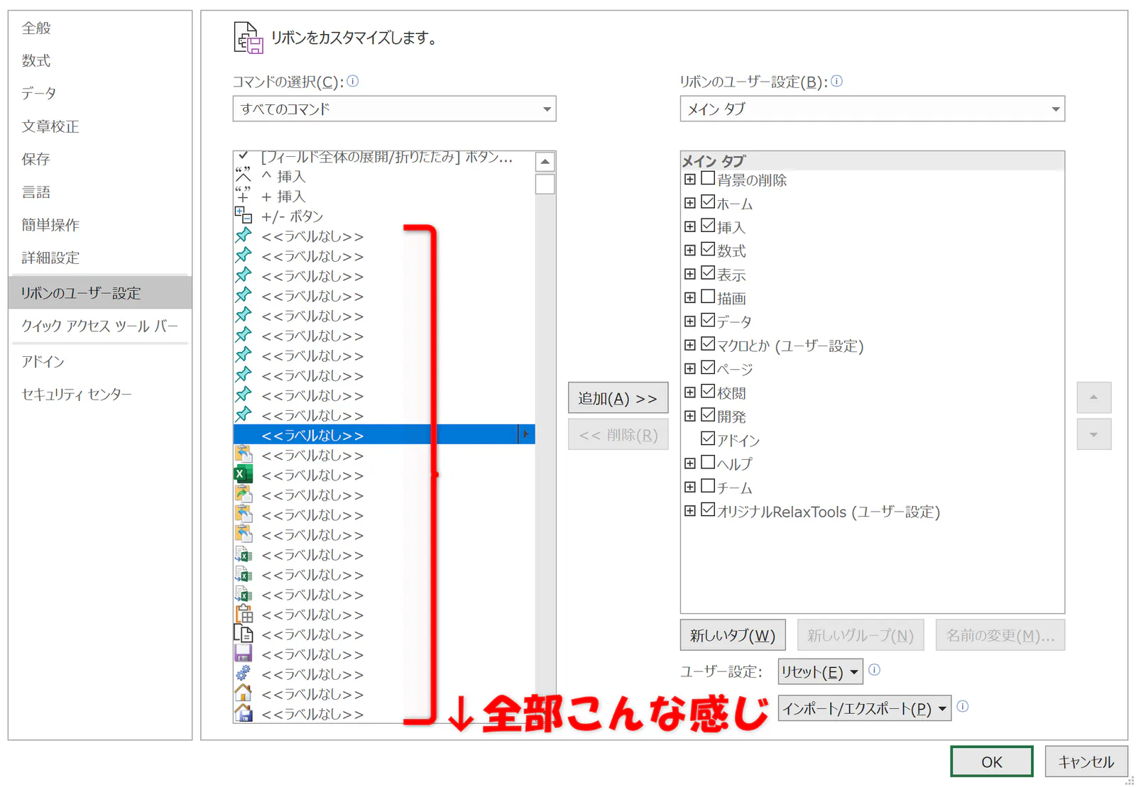Screen dimensions: 1136x787
Task: Open the セキュリティ センター category
Action: coord(100,394)
